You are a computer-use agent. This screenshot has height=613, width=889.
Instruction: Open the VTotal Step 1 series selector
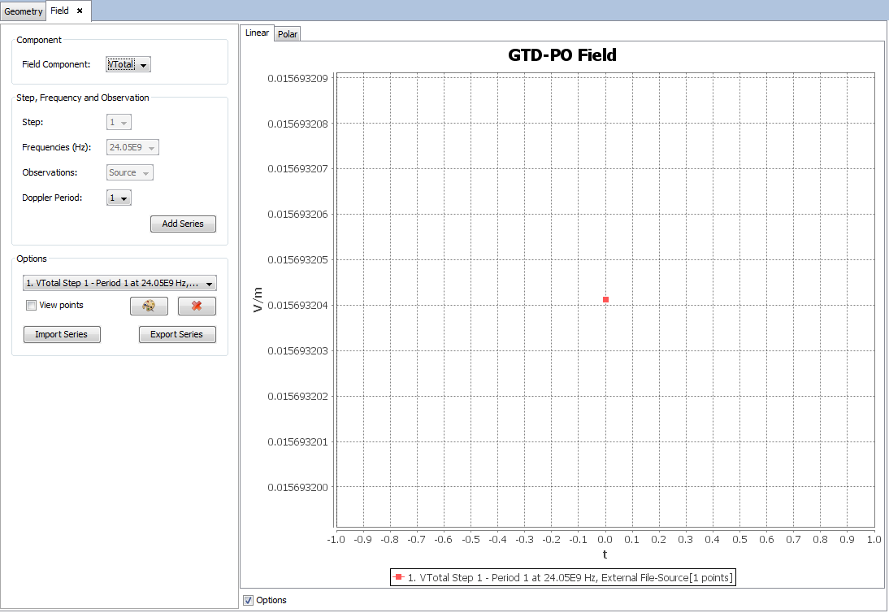click(x=119, y=283)
